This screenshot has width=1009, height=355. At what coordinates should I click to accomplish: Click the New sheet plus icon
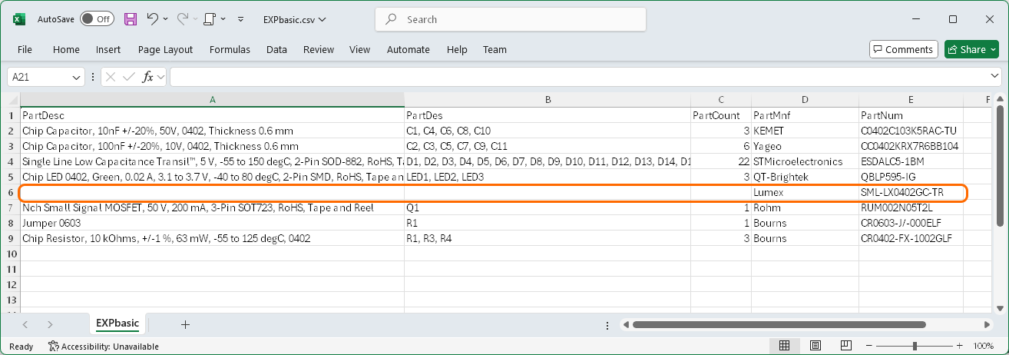click(x=185, y=324)
